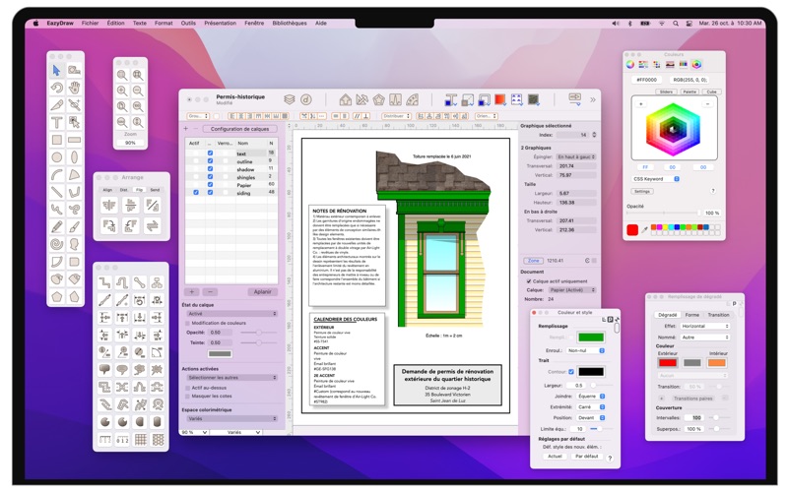The image size is (788, 492).
Task: Toggle the blue checkbox on the text layer row
Action: 210,154
